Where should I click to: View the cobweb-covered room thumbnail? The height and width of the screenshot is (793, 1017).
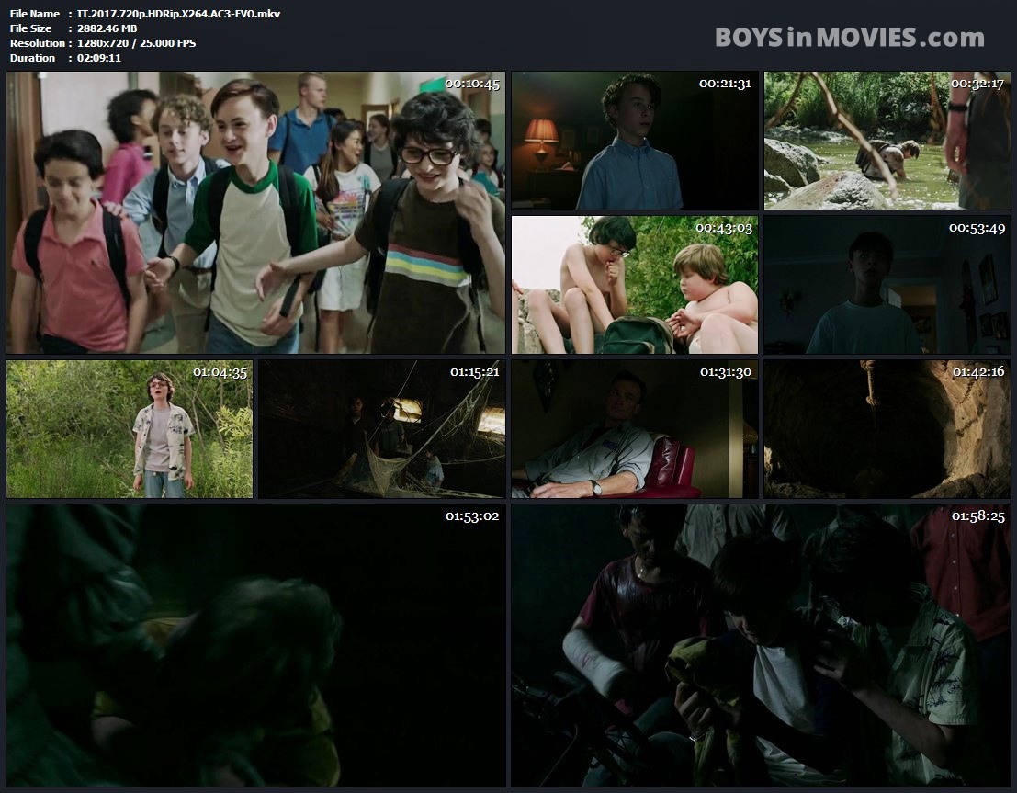click(382, 429)
